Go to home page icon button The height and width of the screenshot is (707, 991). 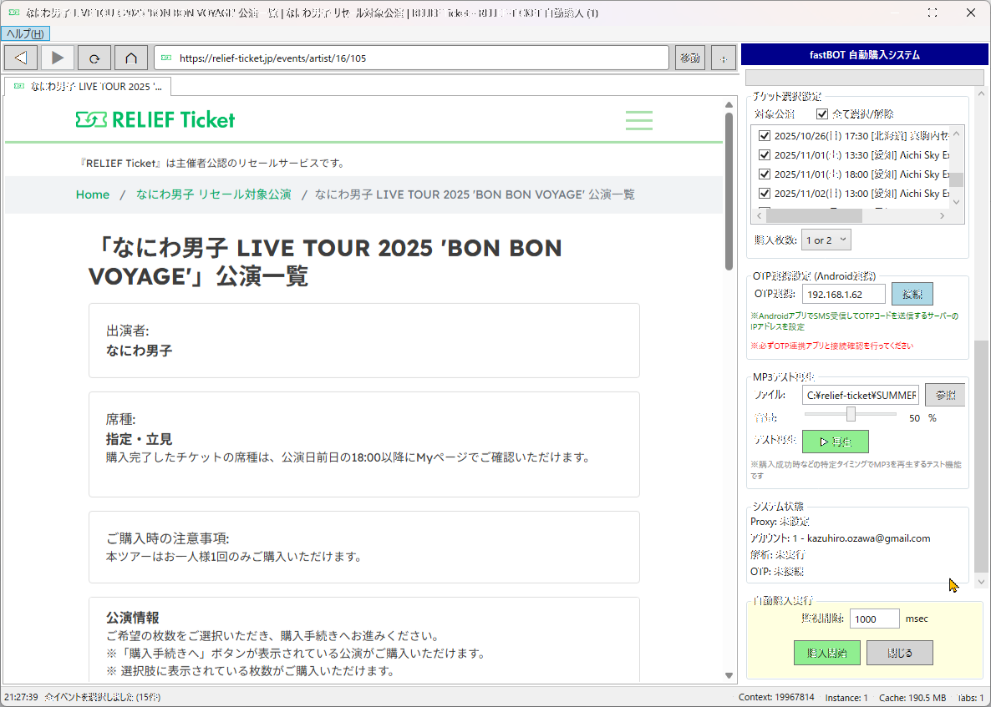[x=131, y=58]
